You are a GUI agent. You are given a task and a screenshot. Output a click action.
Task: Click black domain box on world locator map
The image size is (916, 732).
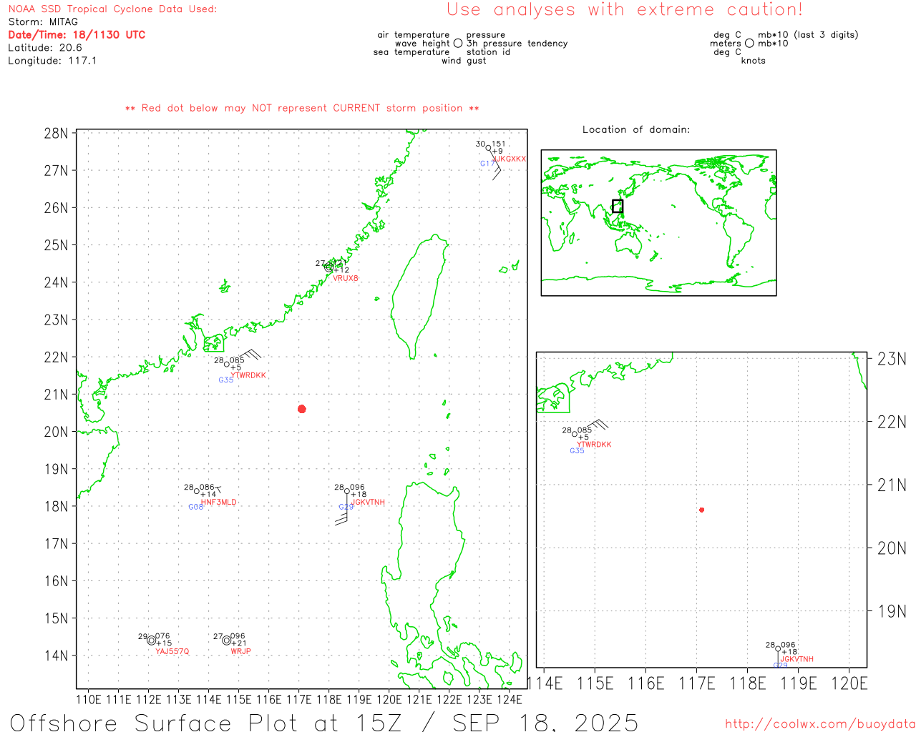(x=618, y=206)
